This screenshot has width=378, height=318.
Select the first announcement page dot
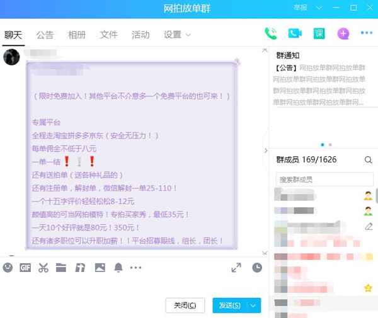323,145
